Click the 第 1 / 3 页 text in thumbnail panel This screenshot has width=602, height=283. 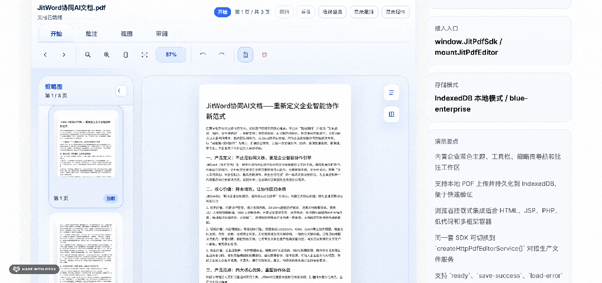click(x=56, y=95)
